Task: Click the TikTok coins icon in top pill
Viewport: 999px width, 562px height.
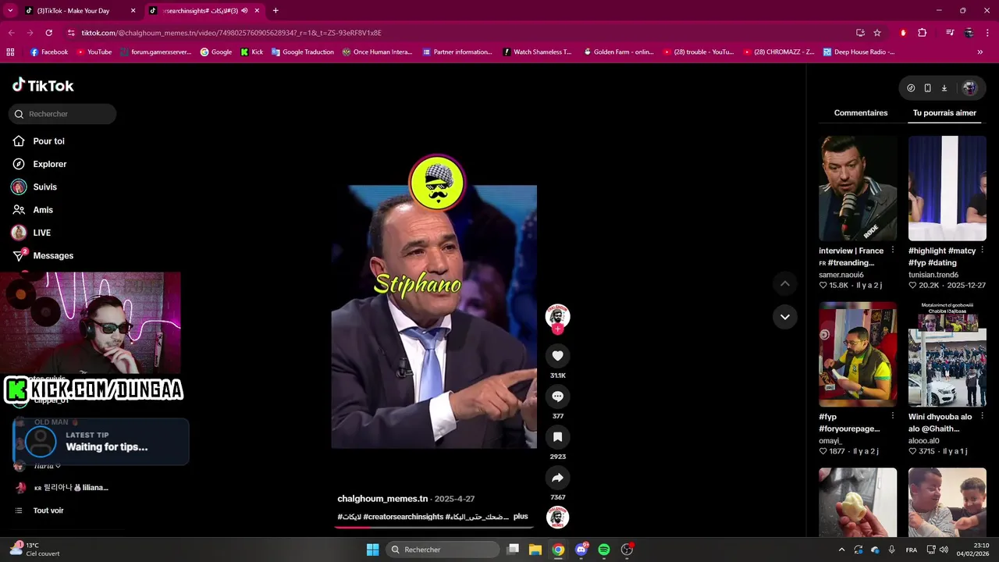Action: (x=911, y=88)
